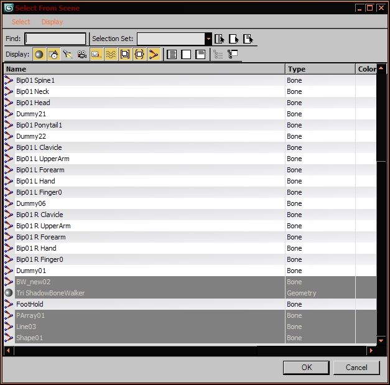Click the Cancel button
The width and height of the screenshot is (390, 385).
(x=356, y=368)
